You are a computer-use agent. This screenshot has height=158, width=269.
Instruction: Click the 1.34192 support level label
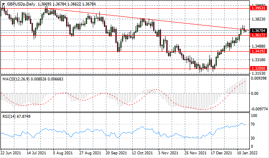tap(259, 51)
